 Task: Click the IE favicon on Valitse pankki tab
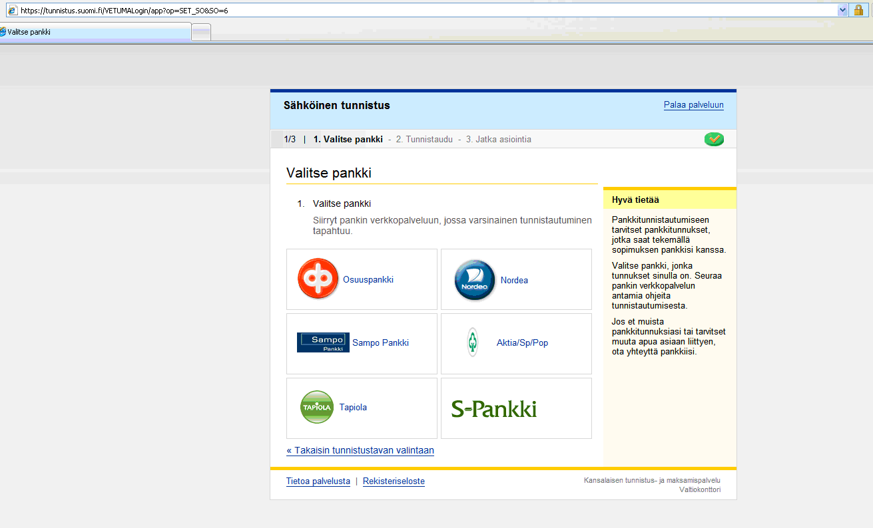(x=3, y=32)
